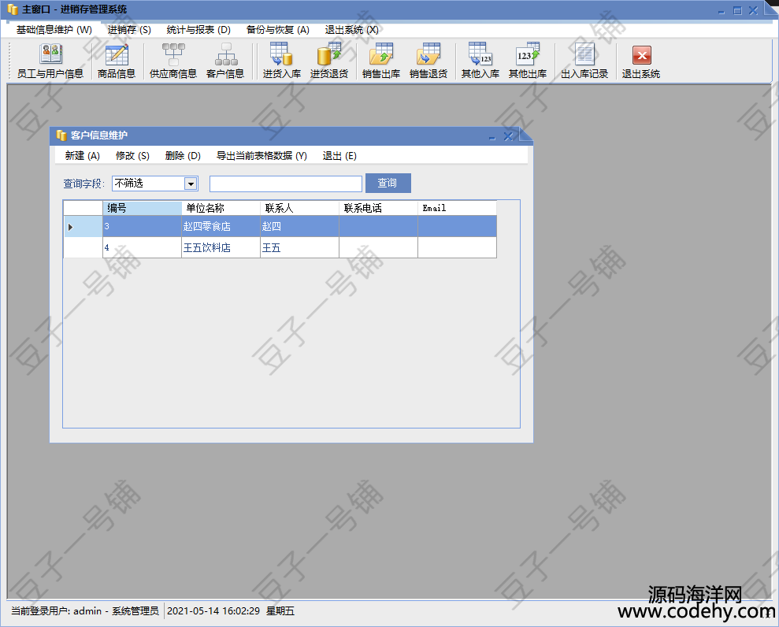Choose 删除 (D) in customer window
This screenshot has height=627, width=779.
click(x=183, y=156)
